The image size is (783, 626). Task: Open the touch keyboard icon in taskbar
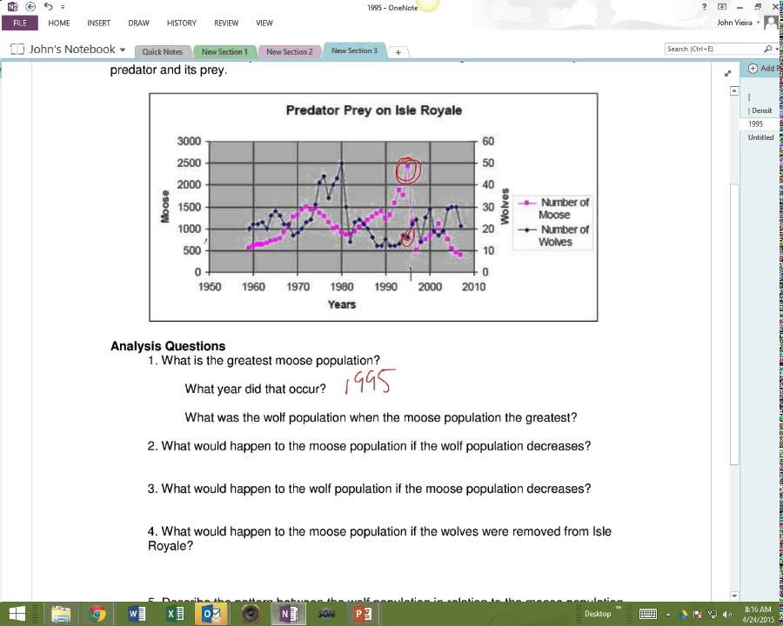point(647,614)
